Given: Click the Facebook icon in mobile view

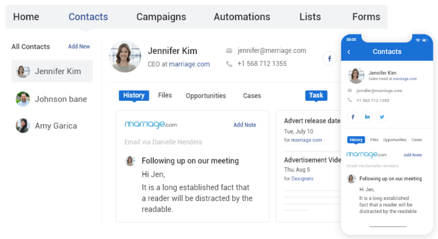Looking at the screenshot, I should [x=353, y=117].
